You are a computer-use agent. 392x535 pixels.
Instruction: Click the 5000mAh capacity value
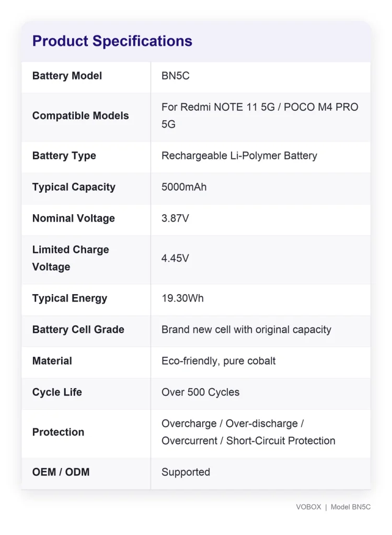[184, 187]
